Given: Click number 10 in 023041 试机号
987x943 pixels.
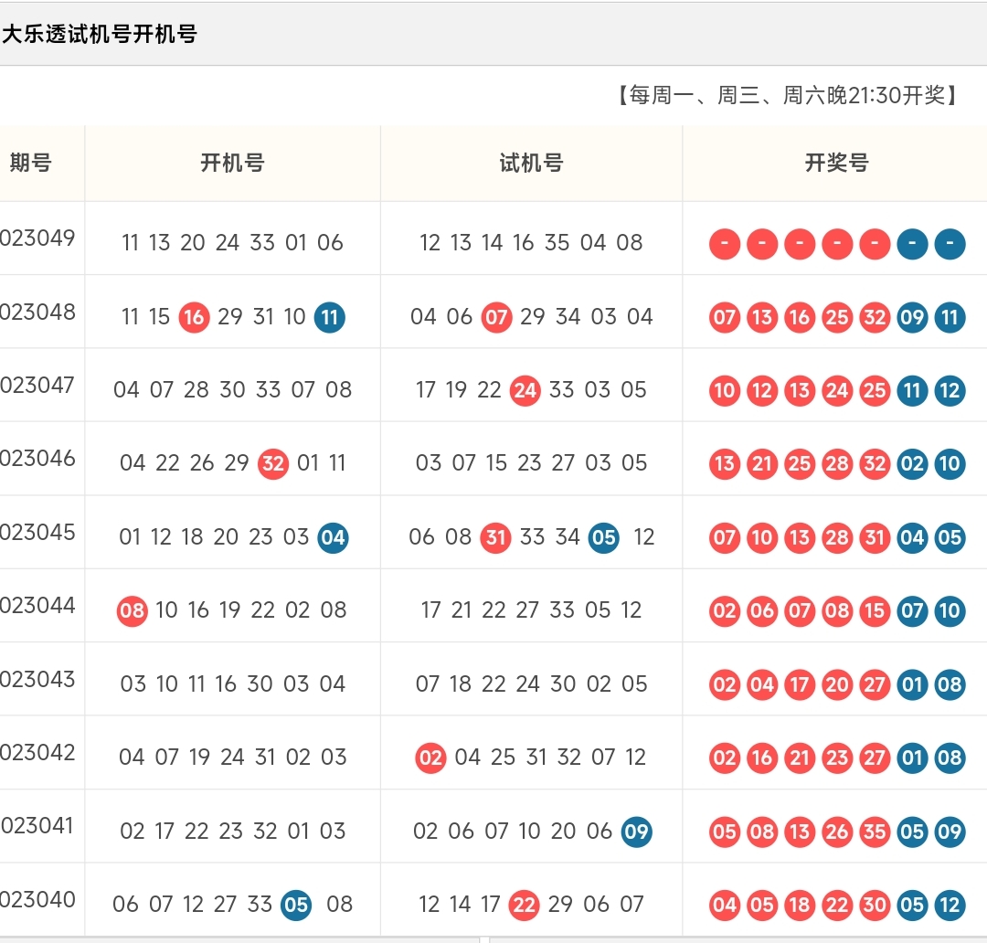Looking at the screenshot, I should tap(529, 831).
